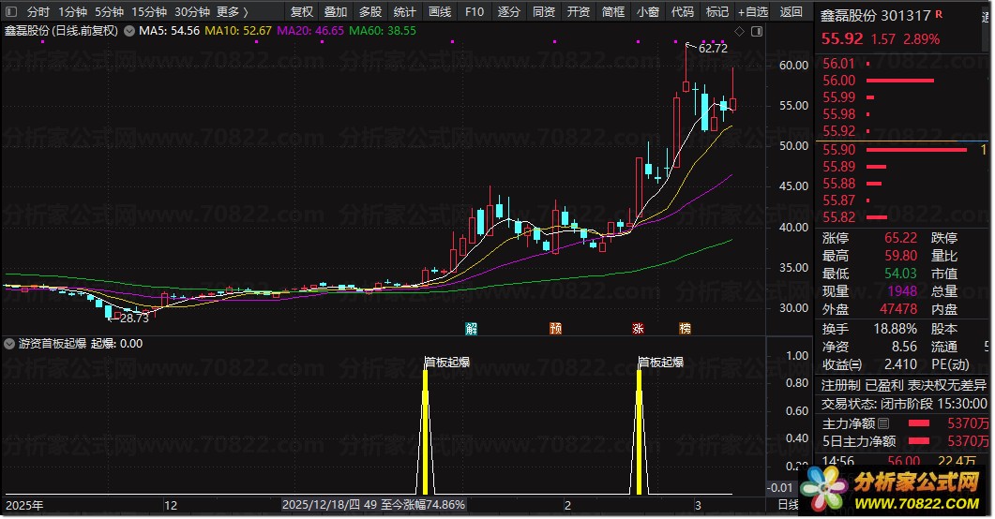Toggle the sidebar panel icon before 分时
The height and width of the screenshot is (519, 995).
point(11,11)
